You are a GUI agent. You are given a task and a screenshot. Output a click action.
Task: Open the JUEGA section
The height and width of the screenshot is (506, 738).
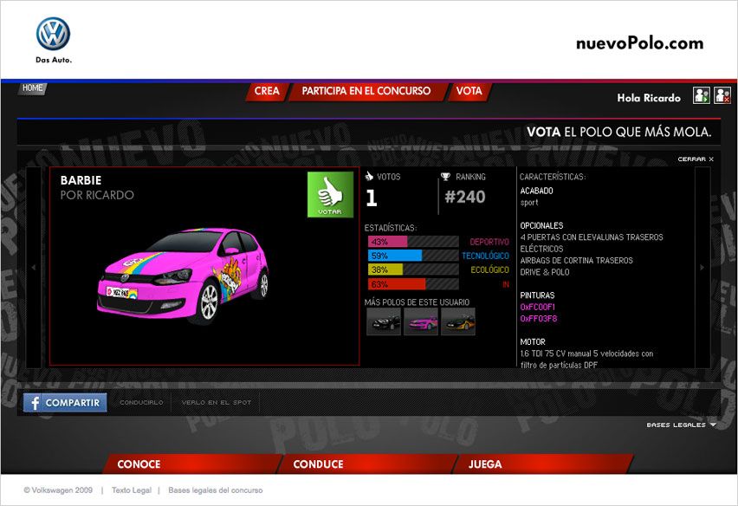click(x=542, y=464)
